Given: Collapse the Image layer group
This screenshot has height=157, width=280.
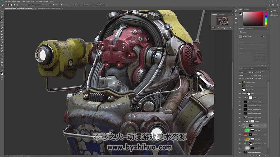Looking at the screenshot, I should (x=242, y=93).
